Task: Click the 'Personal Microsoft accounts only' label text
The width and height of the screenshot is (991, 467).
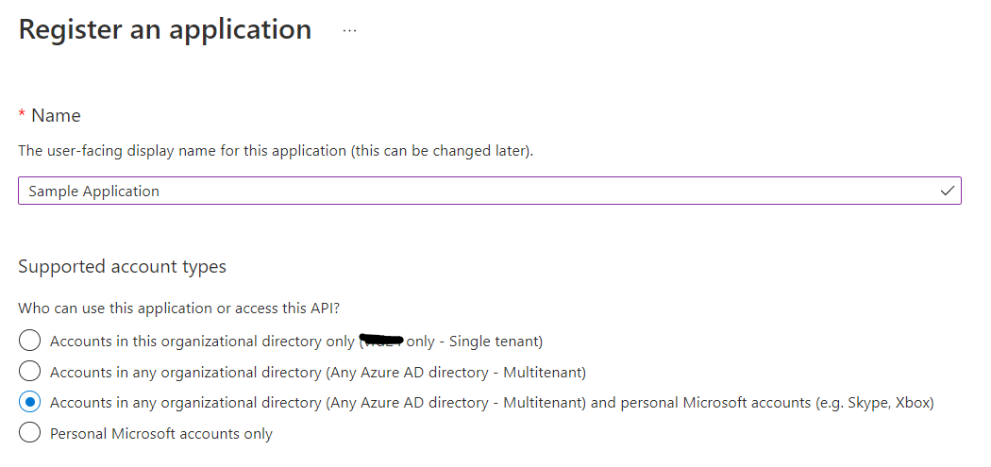Action: coord(161,434)
